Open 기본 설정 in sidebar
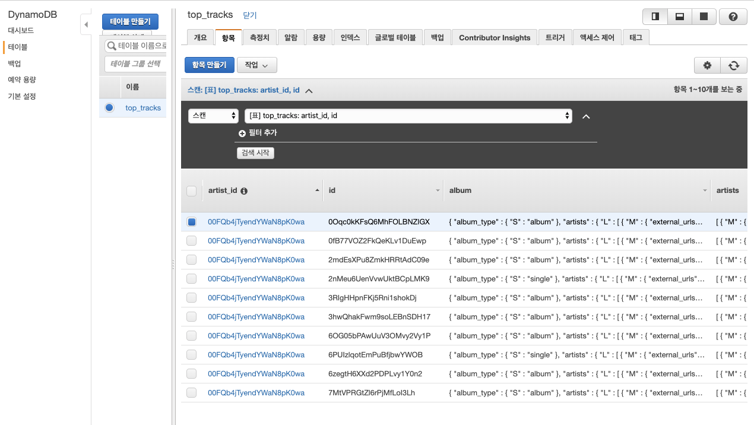 (x=22, y=96)
